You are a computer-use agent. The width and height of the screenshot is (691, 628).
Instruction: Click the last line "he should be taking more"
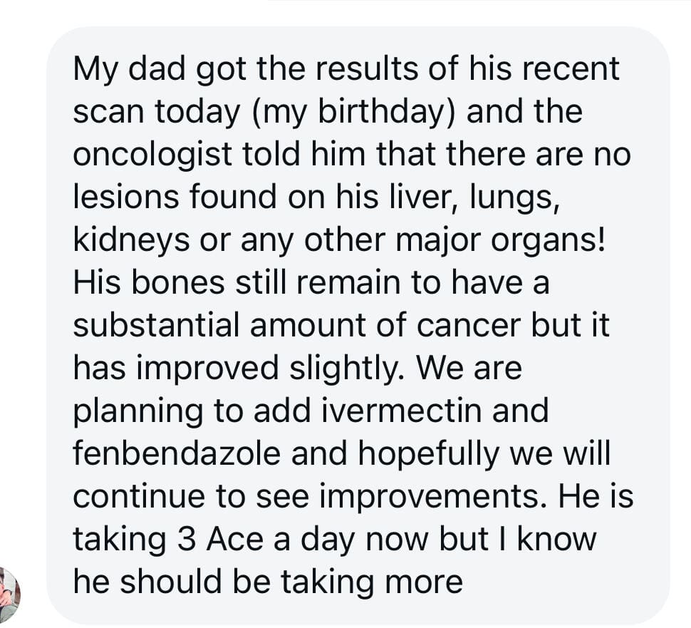(268, 582)
